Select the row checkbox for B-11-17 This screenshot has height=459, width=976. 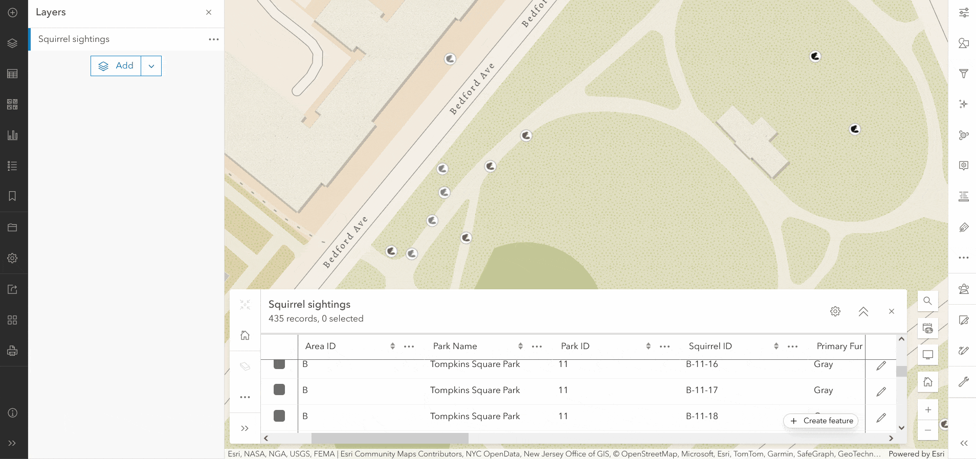pyautogui.click(x=279, y=389)
